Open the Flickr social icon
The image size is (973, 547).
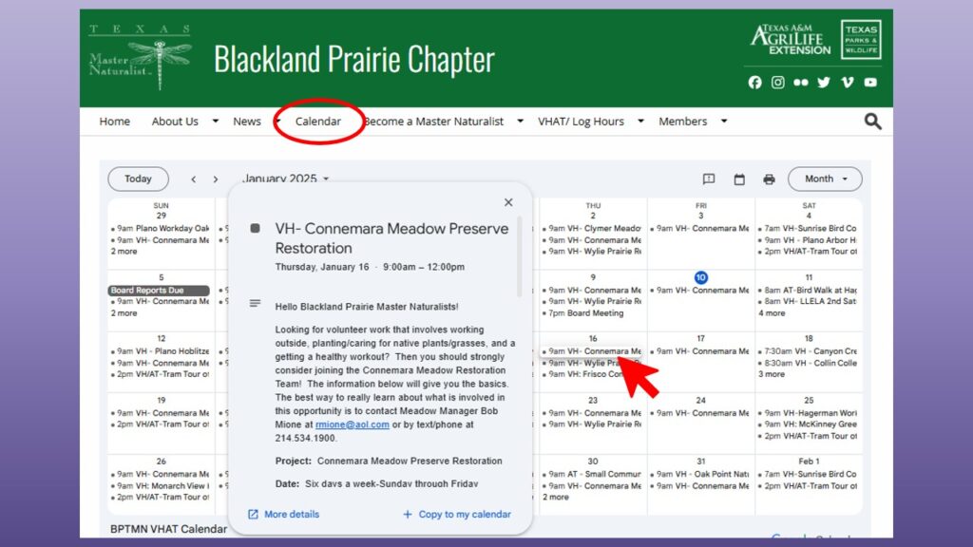click(x=801, y=83)
